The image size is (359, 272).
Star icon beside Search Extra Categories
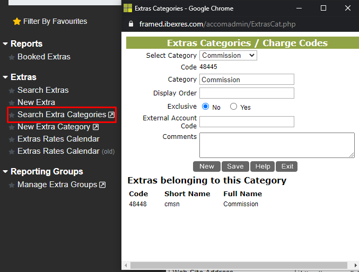(x=12, y=115)
